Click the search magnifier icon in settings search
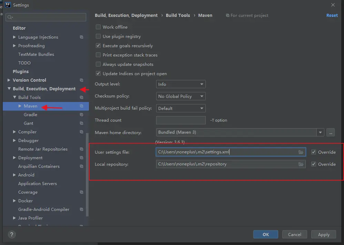344x245 pixels. coord(10,17)
